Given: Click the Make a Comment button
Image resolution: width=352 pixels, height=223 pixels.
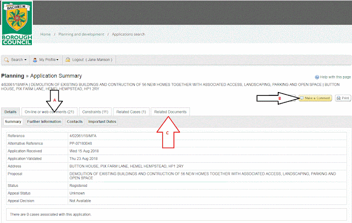Looking at the screenshot, I should pos(315,98).
